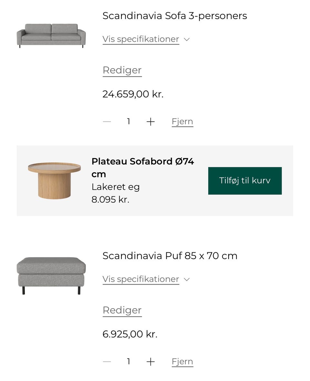Click the chevron beside the puf specifications
Screen dimensions: 310x381
click(x=187, y=279)
